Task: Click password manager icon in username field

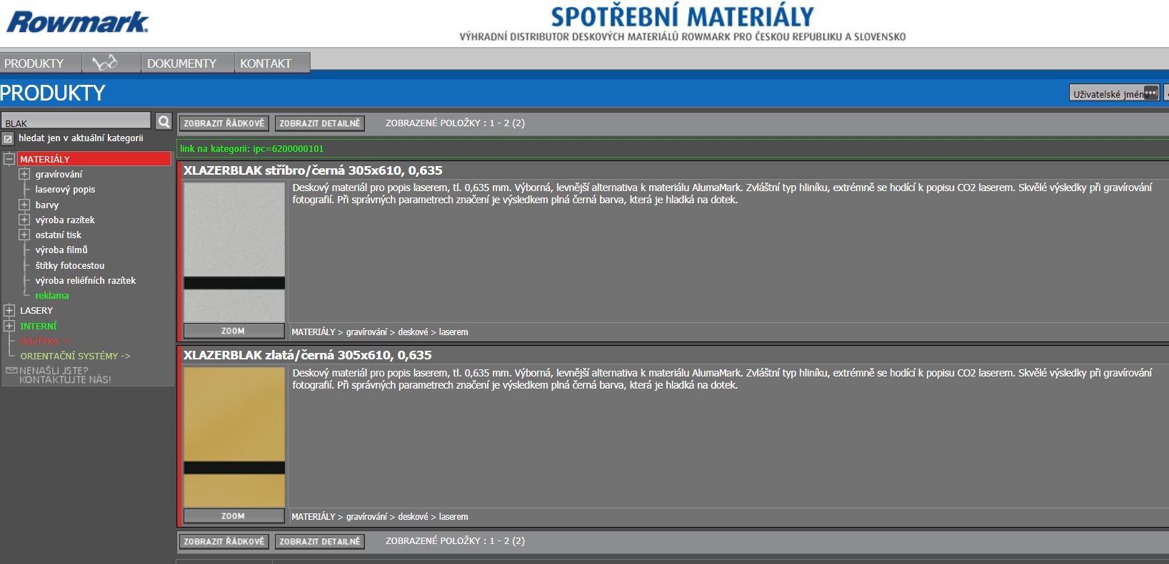Action: tap(1150, 93)
